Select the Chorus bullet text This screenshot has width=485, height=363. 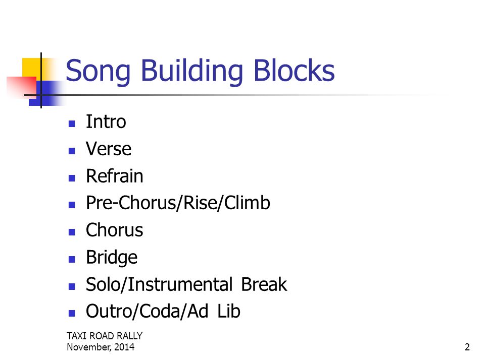[x=115, y=230]
